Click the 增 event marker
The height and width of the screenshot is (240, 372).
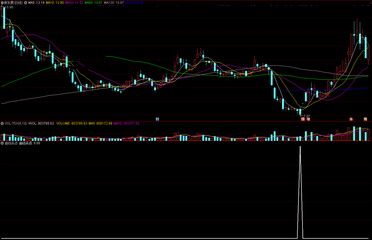coord(308,119)
